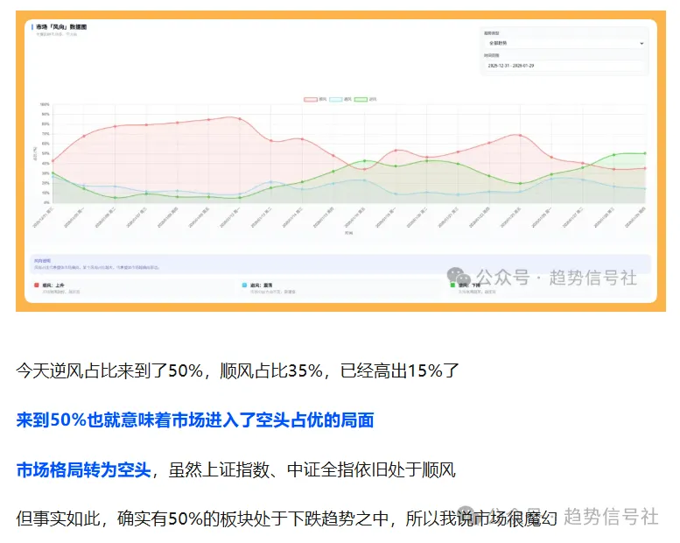Click the 100% y-axis label
This screenshot has height=543, width=680.
[x=45, y=104]
